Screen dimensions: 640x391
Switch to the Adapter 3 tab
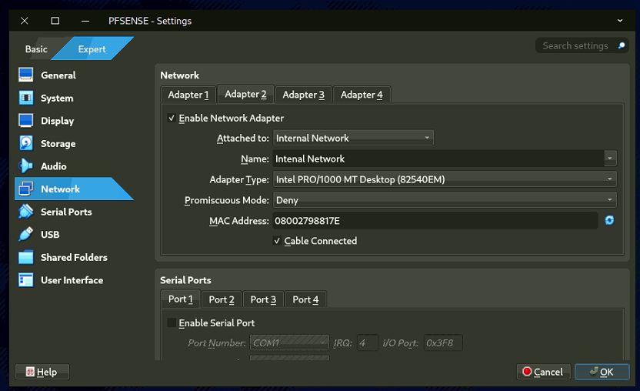[x=303, y=95]
